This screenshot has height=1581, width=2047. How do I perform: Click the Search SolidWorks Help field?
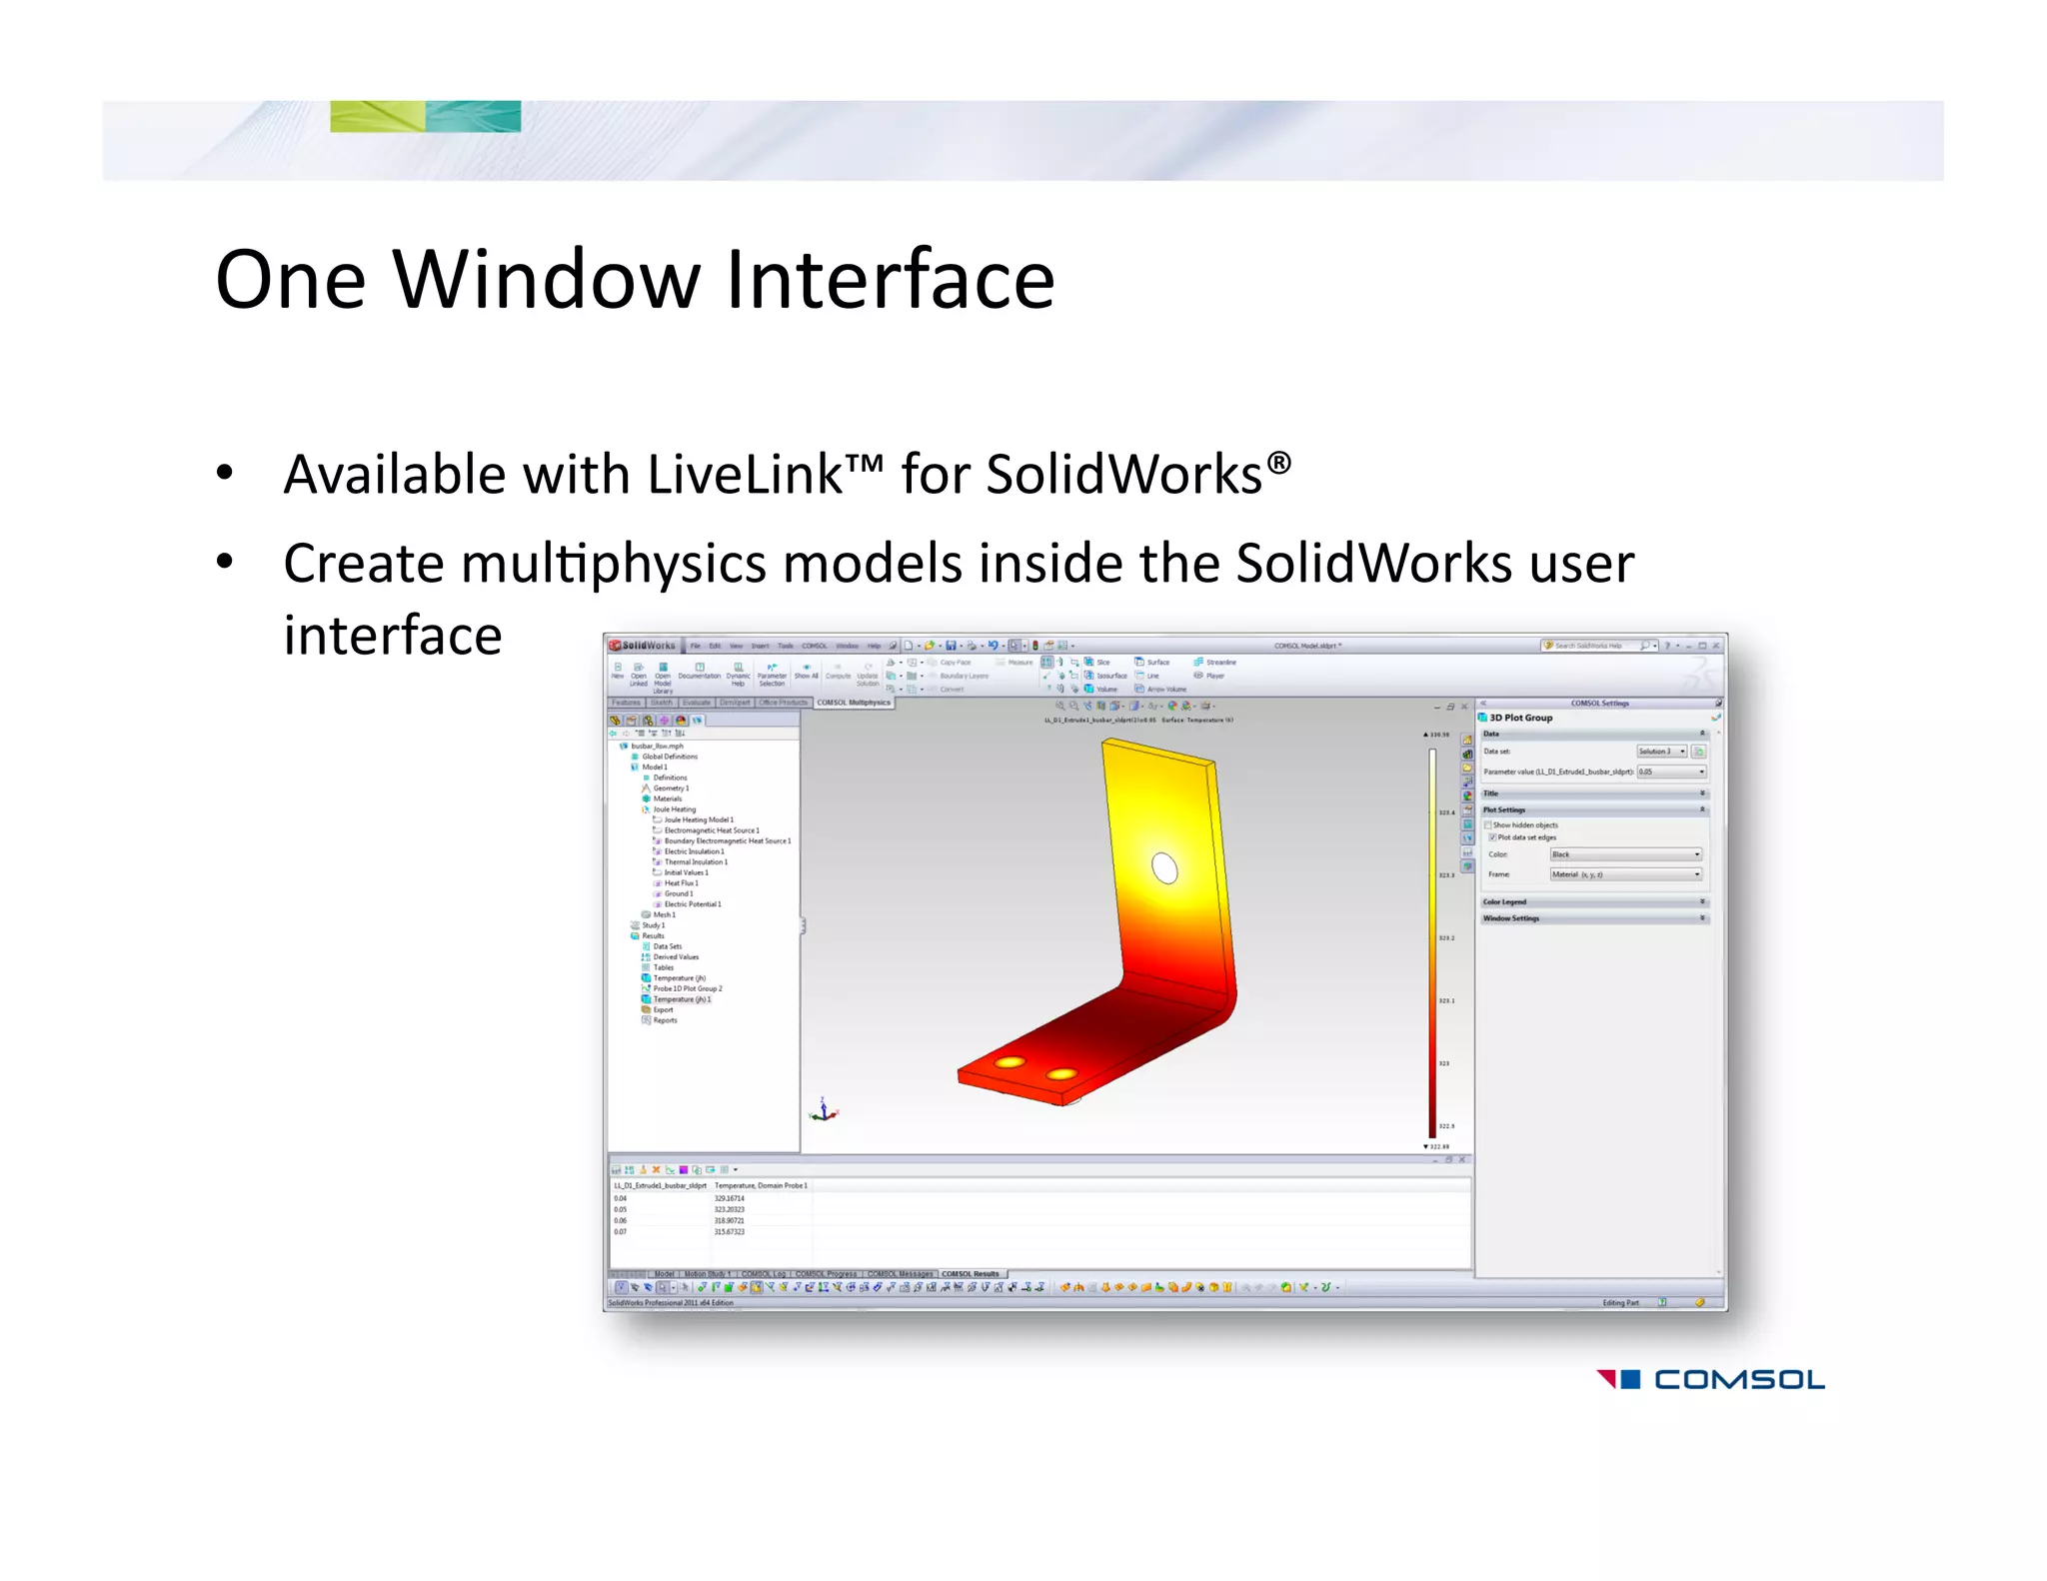1589,646
